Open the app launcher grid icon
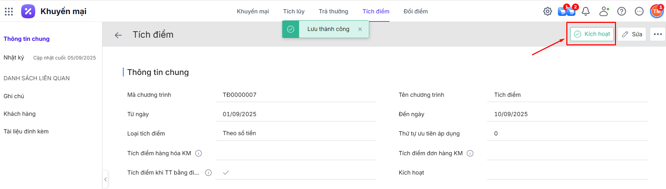The width and height of the screenshot is (666, 189). click(9, 12)
